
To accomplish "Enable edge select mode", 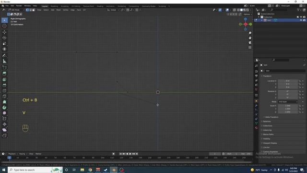I will (30, 10).
